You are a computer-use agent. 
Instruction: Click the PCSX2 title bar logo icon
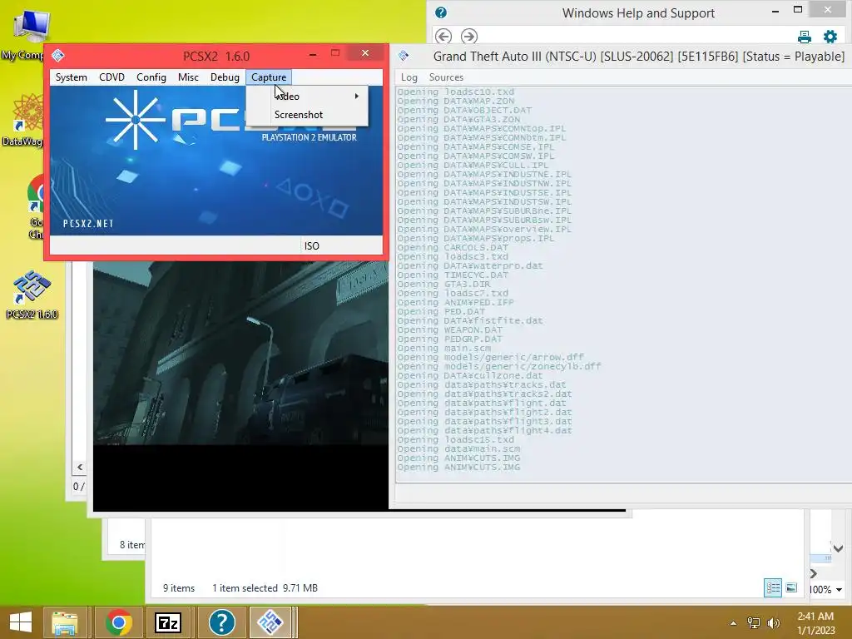(x=58, y=55)
